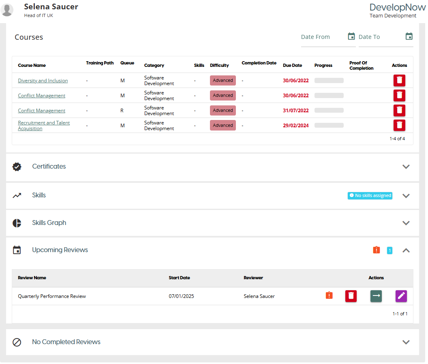
Task: Open the Date To calendar picker icon
Action: pos(409,36)
